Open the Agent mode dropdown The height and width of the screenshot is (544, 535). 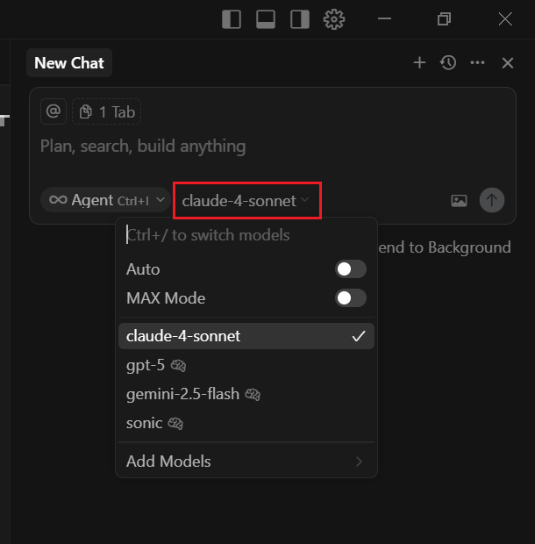point(106,200)
